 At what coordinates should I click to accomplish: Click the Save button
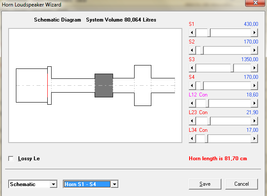pyautogui.click(x=205, y=184)
